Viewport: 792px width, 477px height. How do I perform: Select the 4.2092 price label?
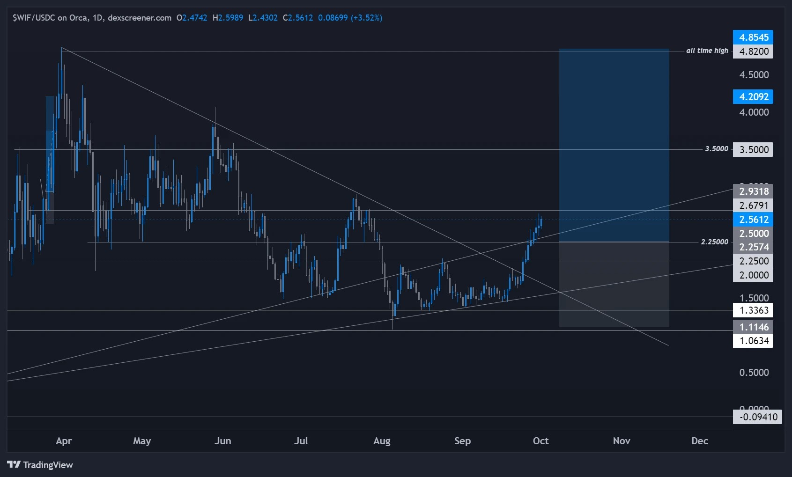click(x=753, y=96)
